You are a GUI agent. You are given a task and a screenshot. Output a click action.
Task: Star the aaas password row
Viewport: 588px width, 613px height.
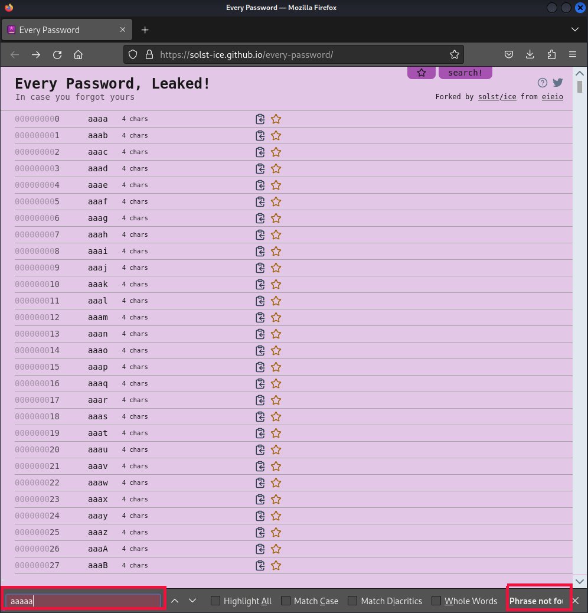tap(276, 417)
